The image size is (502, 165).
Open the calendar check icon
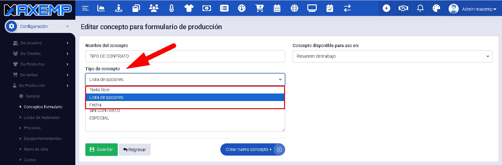point(330,8)
